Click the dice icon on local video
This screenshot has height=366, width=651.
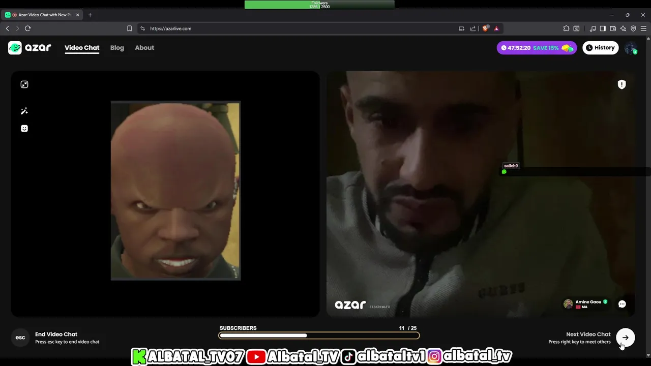point(24,84)
